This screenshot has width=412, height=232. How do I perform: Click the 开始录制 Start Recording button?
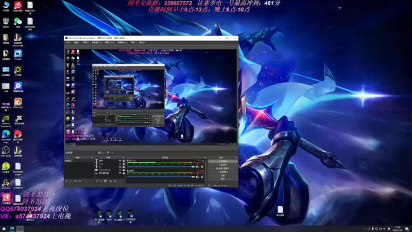tap(223, 164)
